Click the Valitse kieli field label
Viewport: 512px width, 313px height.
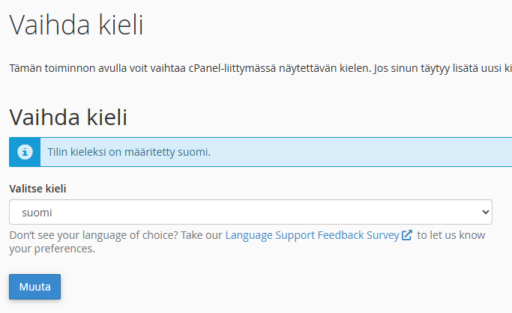click(43, 188)
